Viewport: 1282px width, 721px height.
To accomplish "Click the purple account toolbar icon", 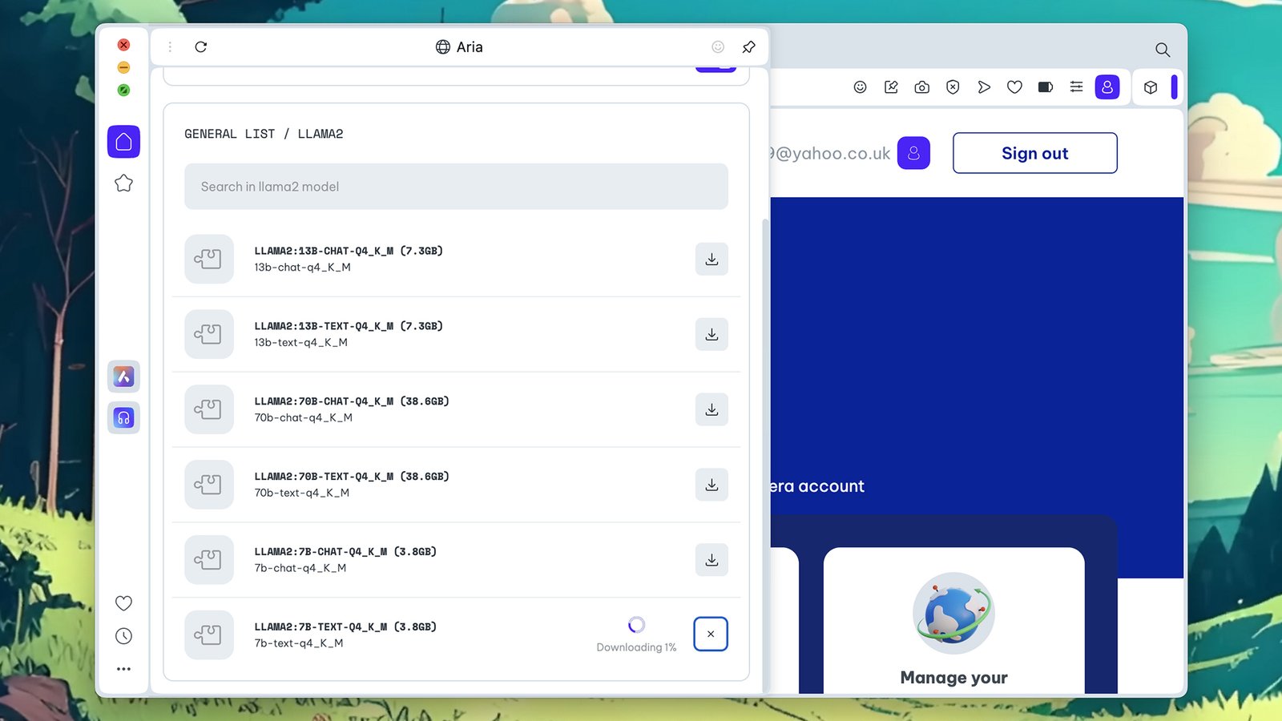I will pos(1107,87).
